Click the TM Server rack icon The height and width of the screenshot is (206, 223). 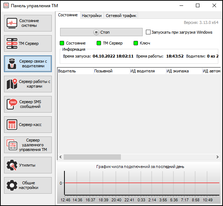[12, 43]
